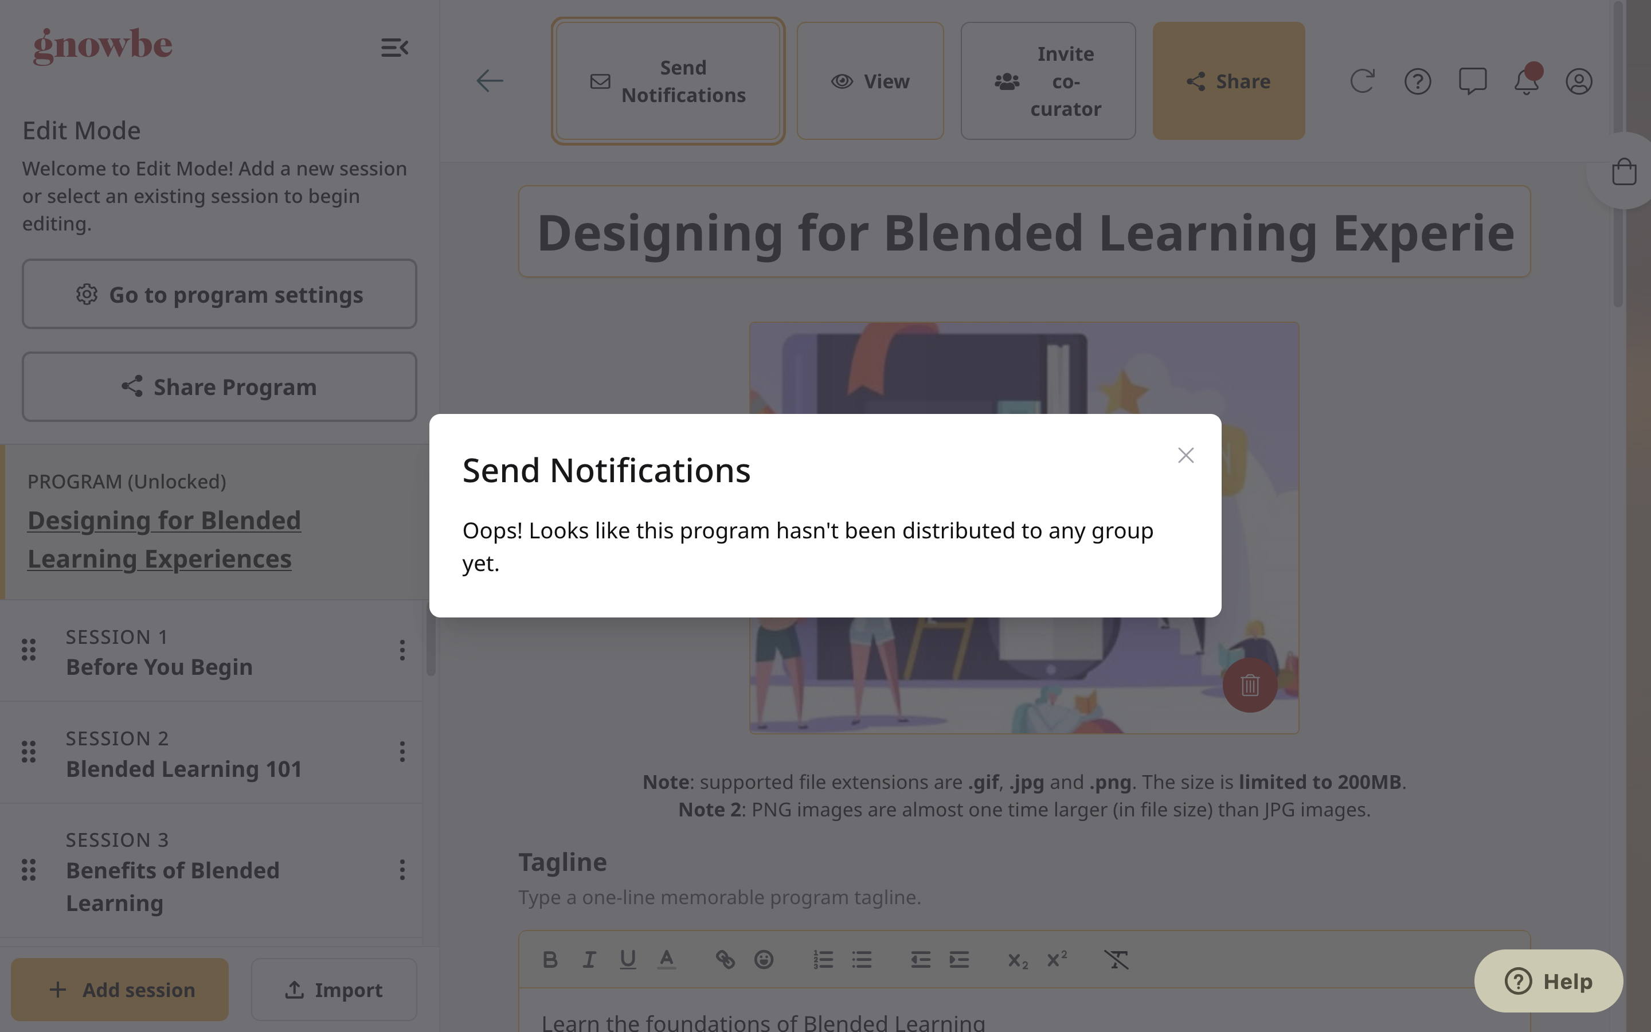Screen dimensions: 1651x1032
Task: Open the help question mark icon
Action: click(1418, 80)
